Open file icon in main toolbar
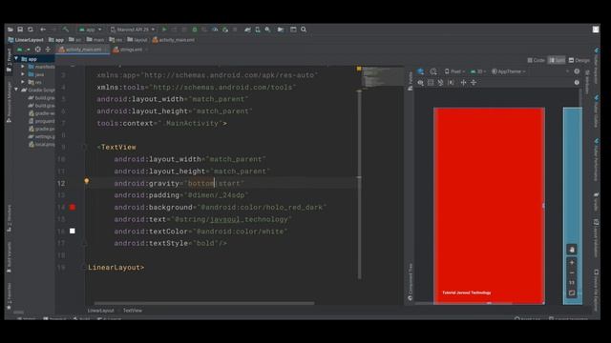The width and height of the screenshot is (611, 343). coord(11,30)
